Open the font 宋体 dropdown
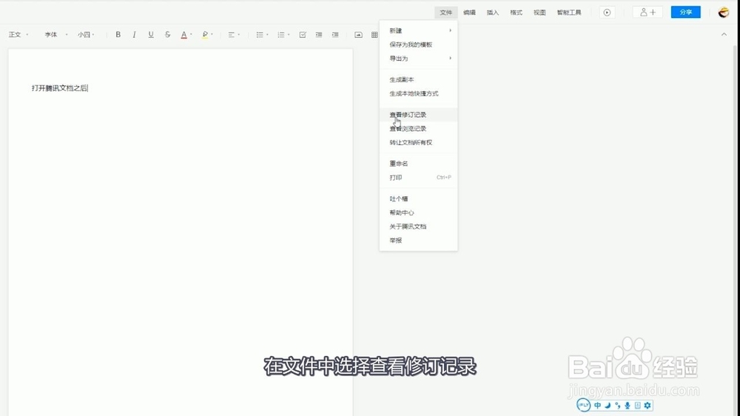Image resolution: width=740 pixels, height=416 pixels. [55, 35]
